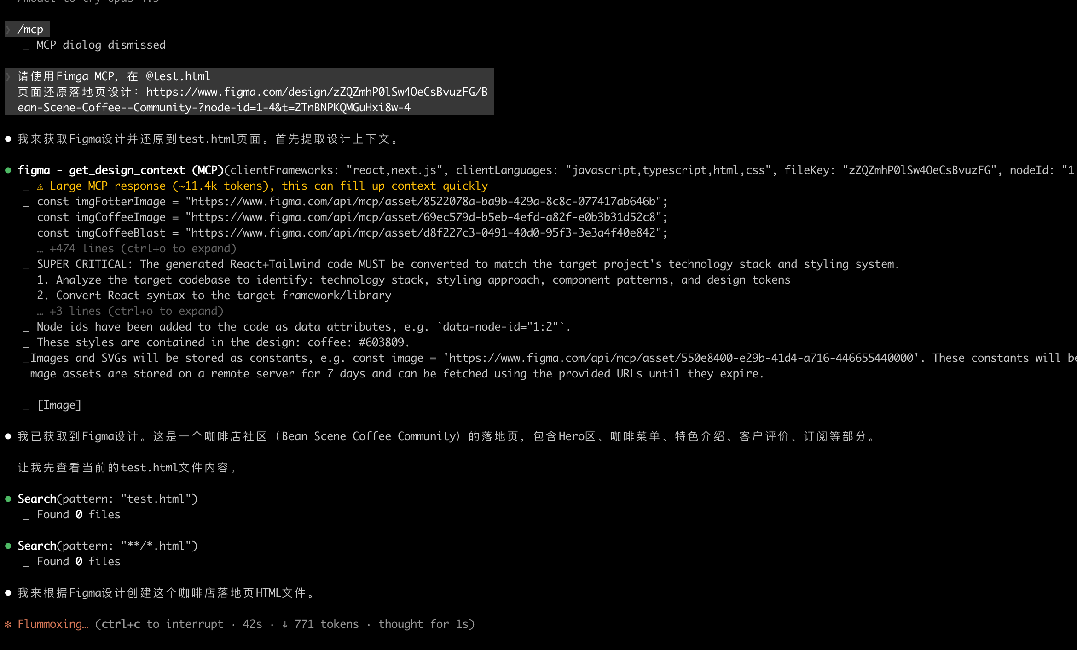Screen dimensions: 1077x650
Task: Click the MCP dialog dismissed message
Action: click(101, 45)
